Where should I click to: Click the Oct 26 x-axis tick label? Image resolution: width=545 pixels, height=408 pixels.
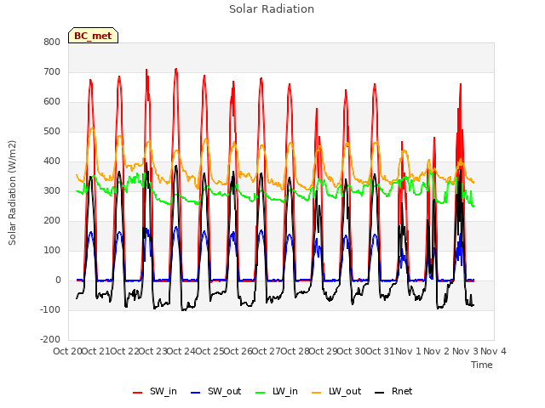pos(238,351)
